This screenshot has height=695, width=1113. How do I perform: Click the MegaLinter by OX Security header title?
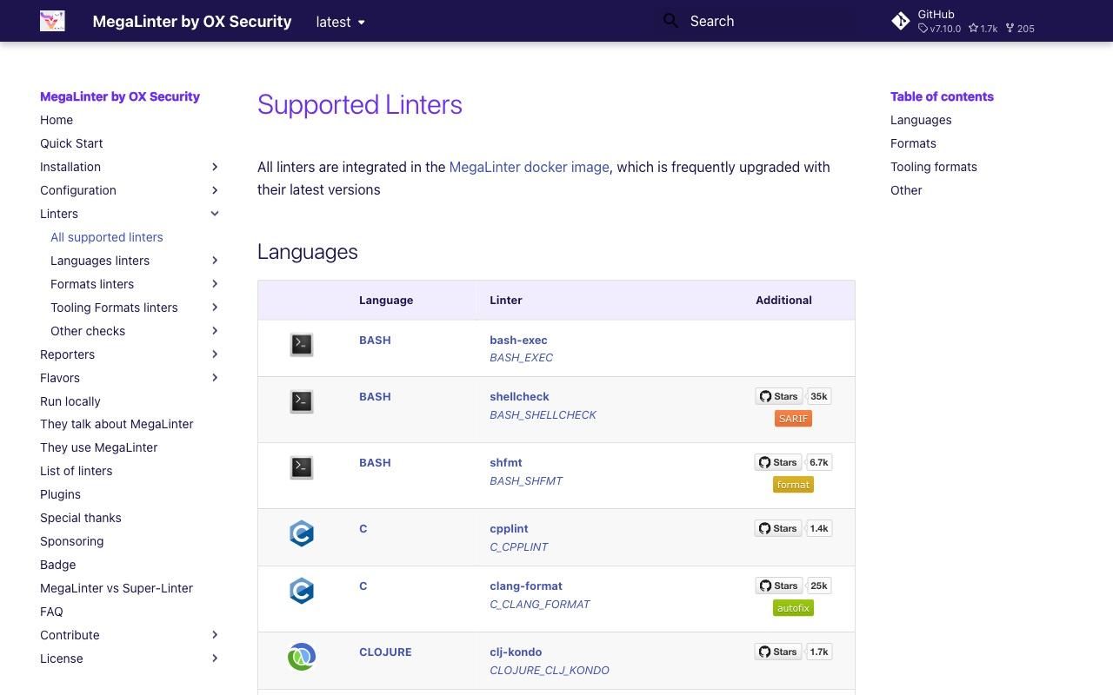pyautogui.click(x=192, y=22)
